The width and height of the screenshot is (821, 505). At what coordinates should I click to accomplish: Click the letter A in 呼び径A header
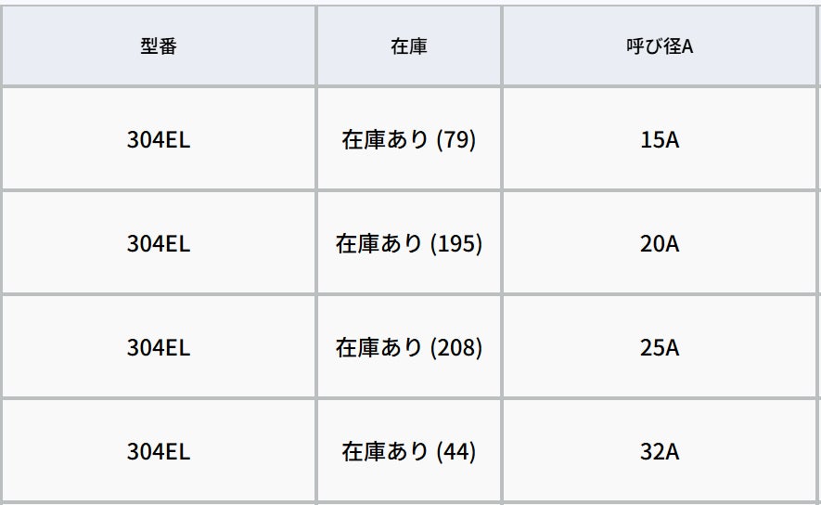tap(687, 46)
